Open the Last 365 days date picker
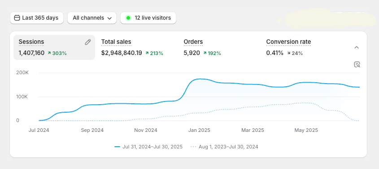This screenshot has width=379, height=169. pyautogui.click(x=37, y=18)
